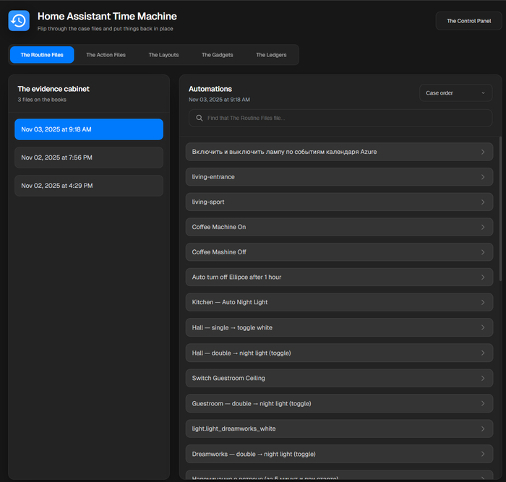506x482 pixels.
Task: Click the Auto turn off Ellipce row arrow
Action: click(483, 277)
